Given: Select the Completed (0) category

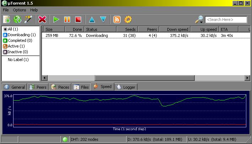Looking at the screenshot, I should tap(17, 40).
